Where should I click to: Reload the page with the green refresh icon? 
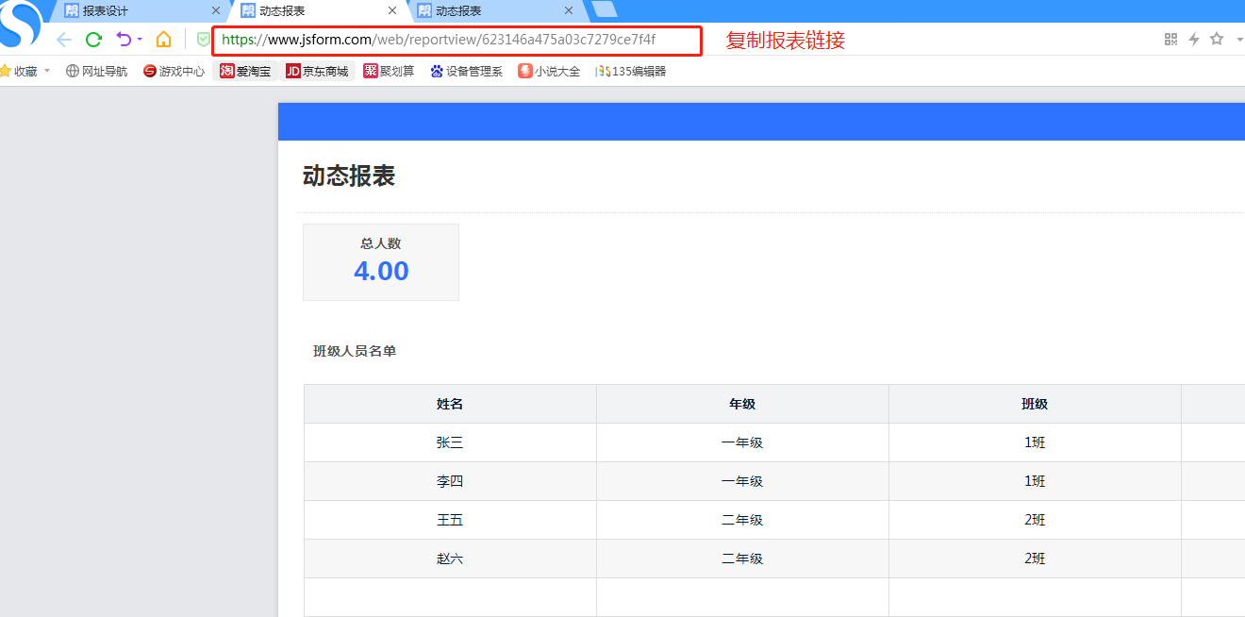click(x=93, y=40)
